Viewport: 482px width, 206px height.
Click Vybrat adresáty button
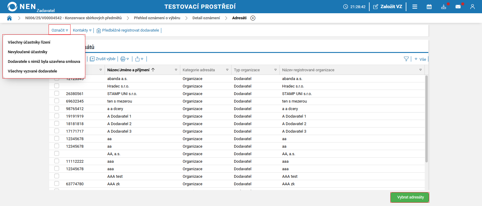[410, 197]
